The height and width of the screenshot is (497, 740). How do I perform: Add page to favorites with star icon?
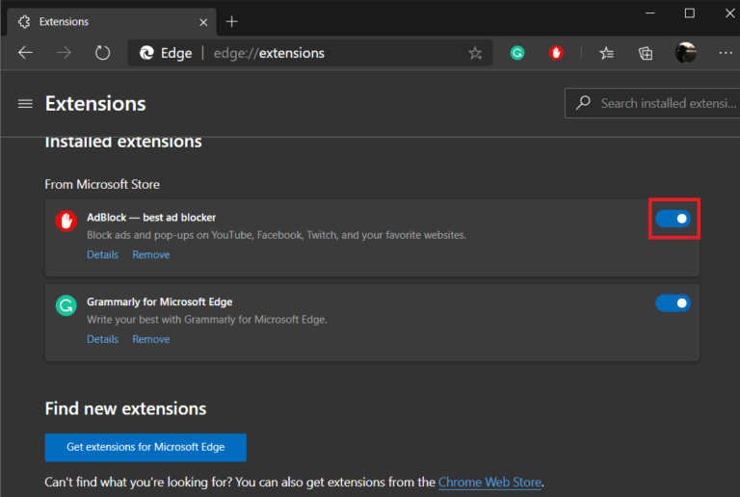[x=475, y=53]
